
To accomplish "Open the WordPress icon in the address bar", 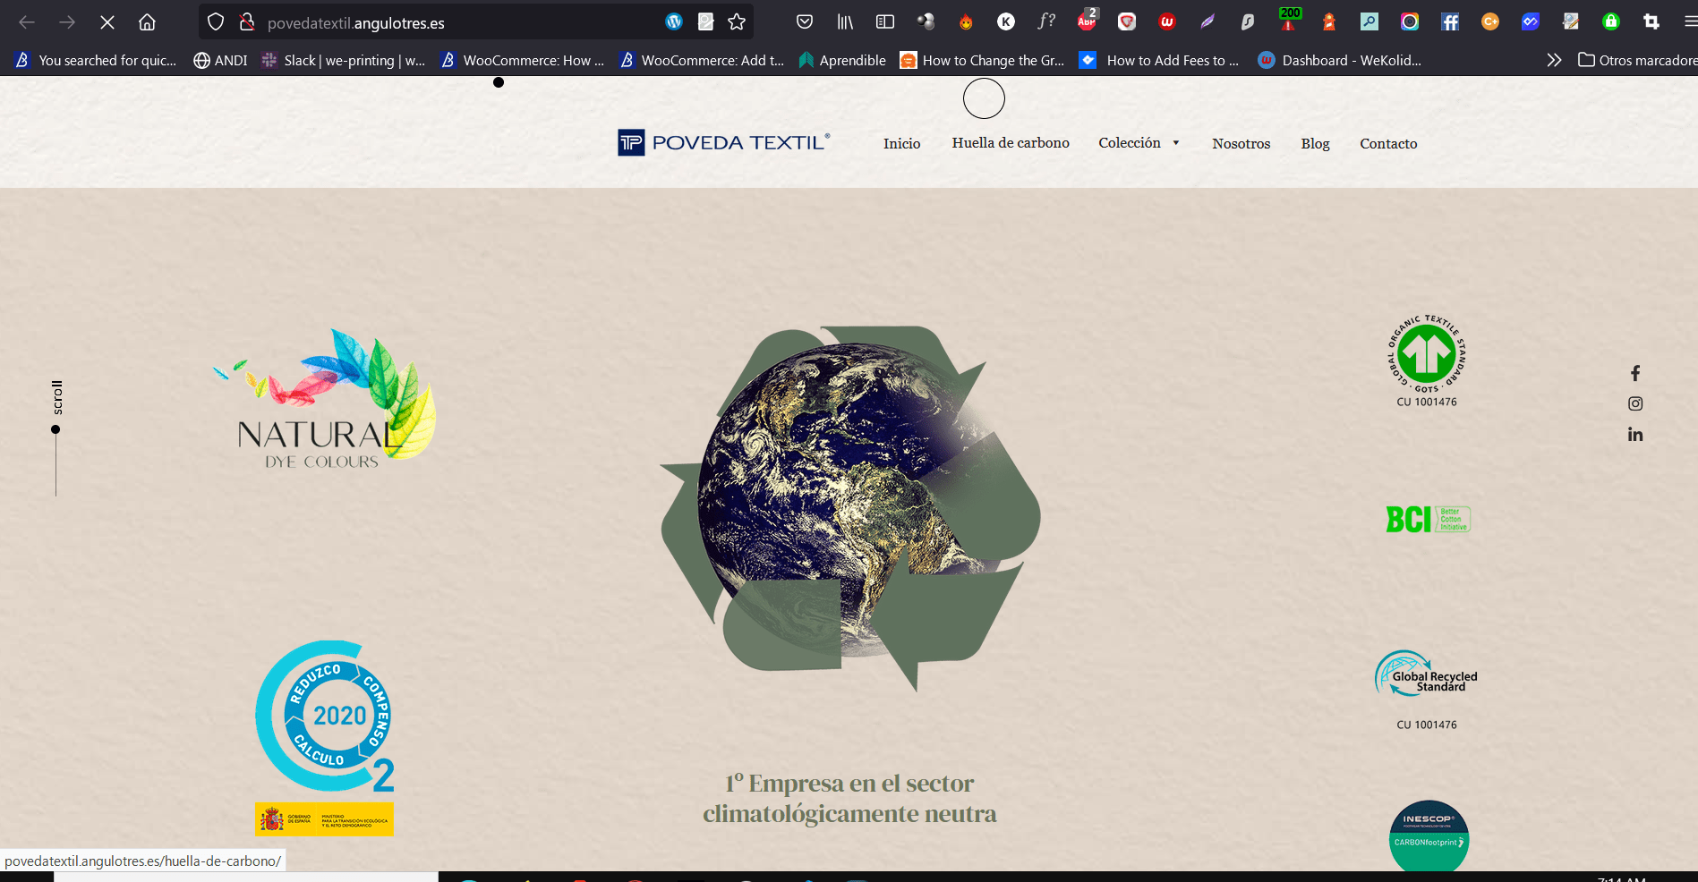I will tap(674, 21).
